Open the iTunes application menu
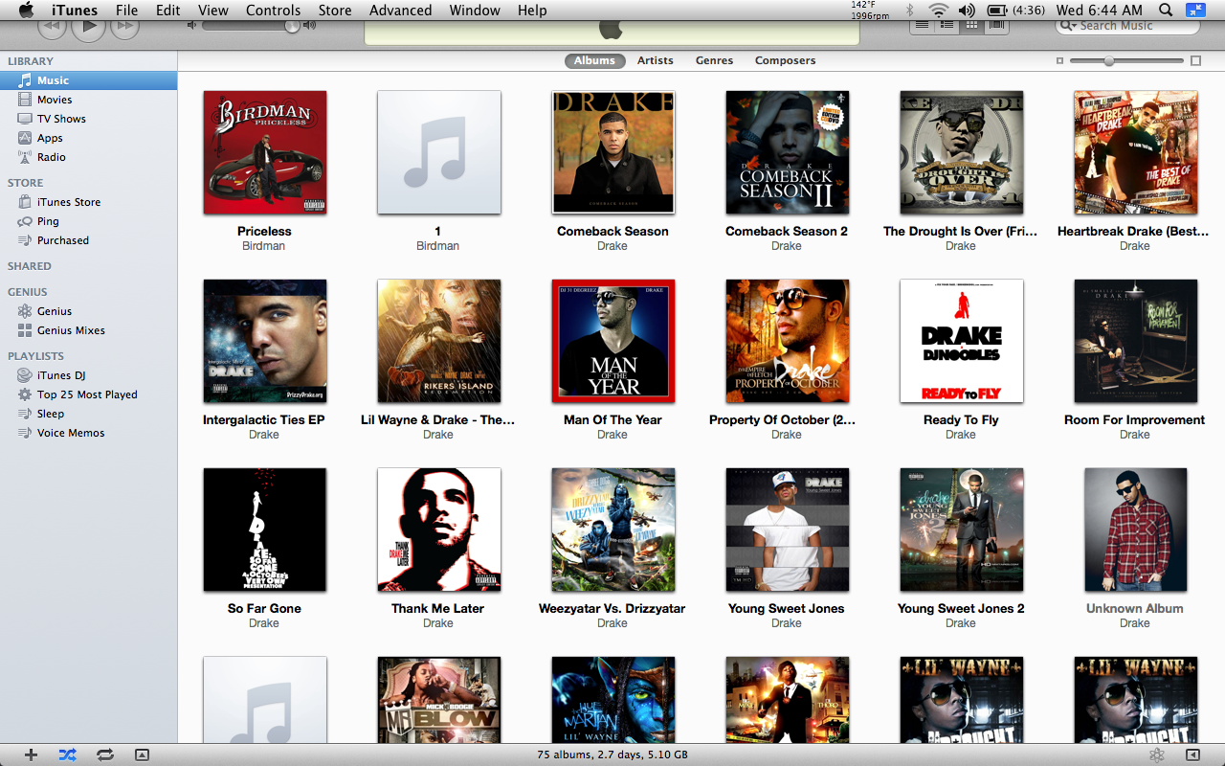This screenshot has width=1225, height=766. (x=74, y=11)
